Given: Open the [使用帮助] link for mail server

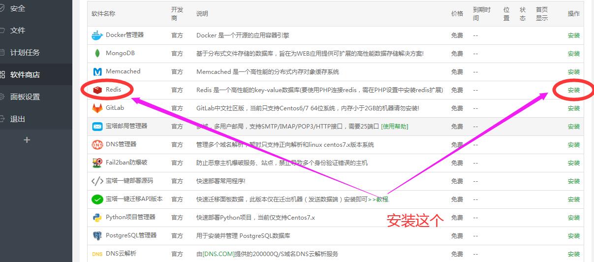Looking at the screenshot, I should [x=394, y=127].
